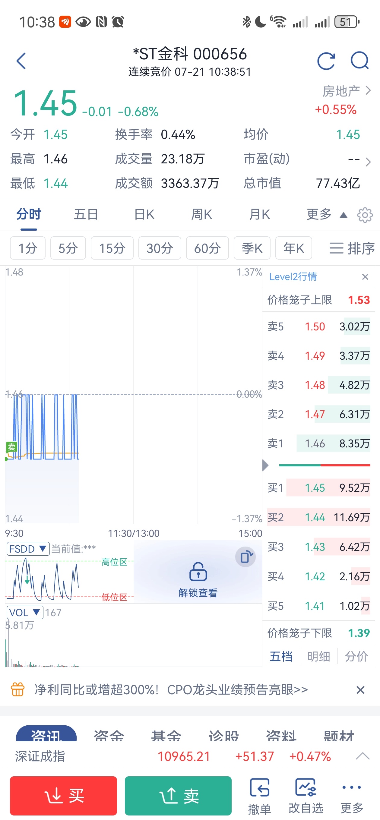Image resolution: width=380 pixels, height=820 pixels.
Task: Select the 5分 period button
Action: coord(68,248)
